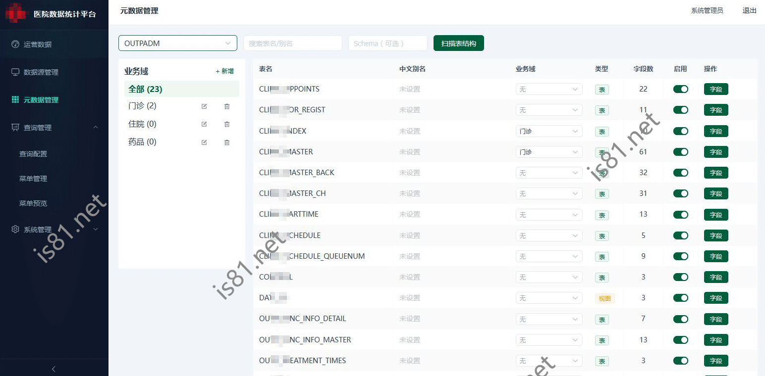The image size is (765, 376).
Task: Open 业务域 dropdown for OR_REGIST row
Action: point(549,110)
